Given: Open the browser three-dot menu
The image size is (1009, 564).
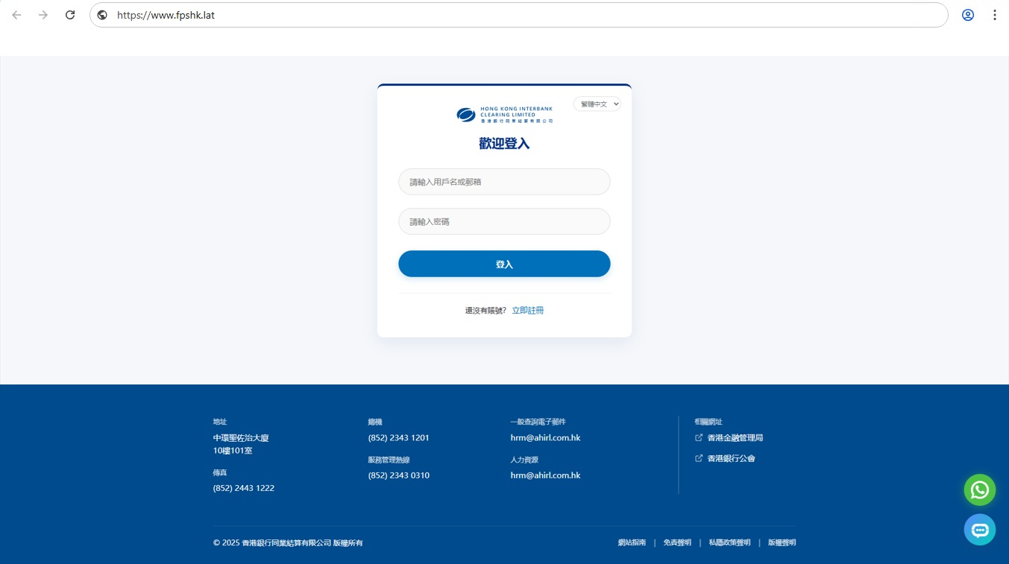Looking at the screenshot, I should [x=994, y=15].
